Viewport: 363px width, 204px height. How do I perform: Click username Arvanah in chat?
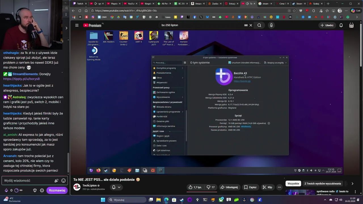tap(10, 156)
